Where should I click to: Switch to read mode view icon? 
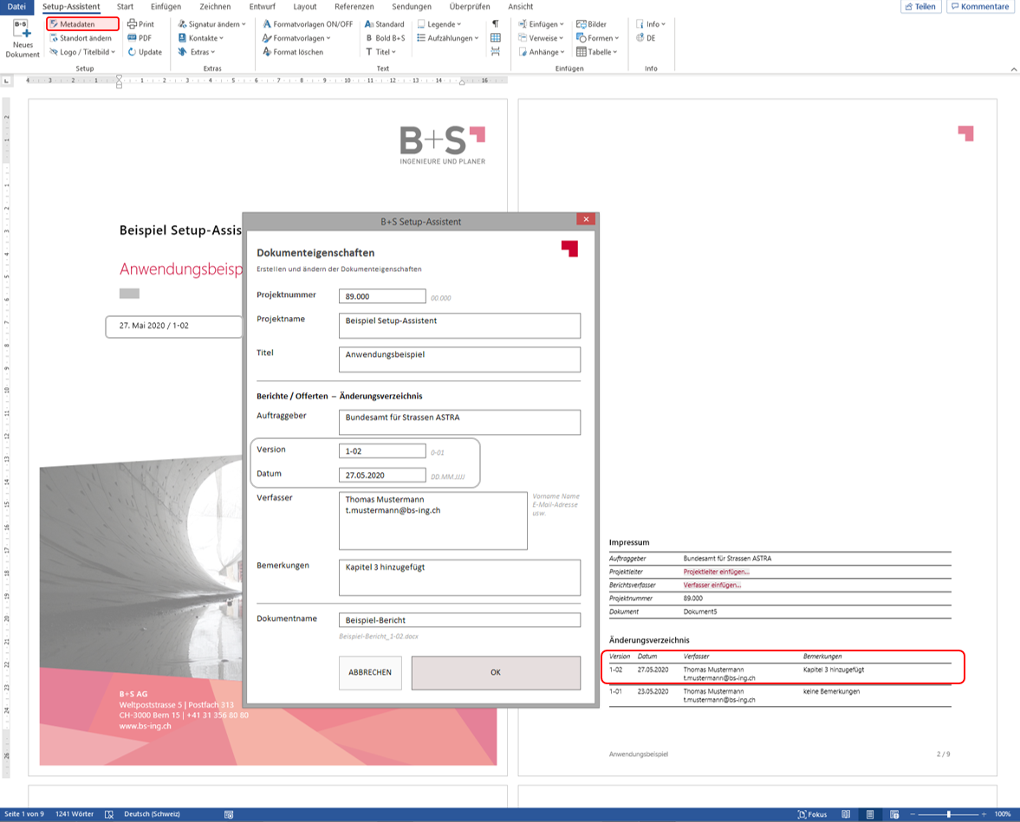point(846,814)
